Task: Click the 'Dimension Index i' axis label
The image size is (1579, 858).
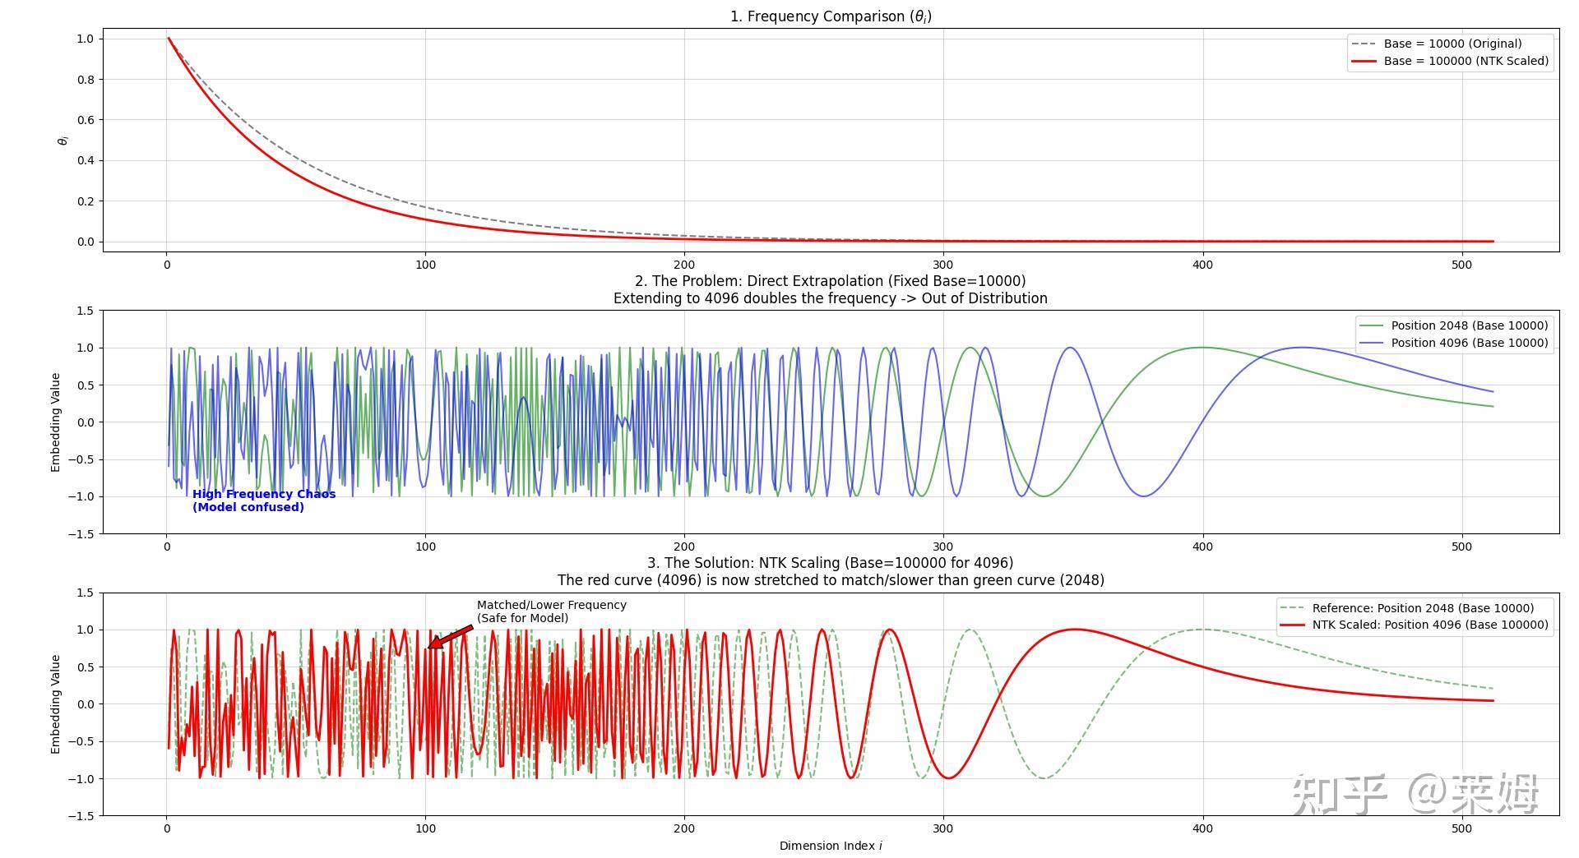Action: (831, 846)
